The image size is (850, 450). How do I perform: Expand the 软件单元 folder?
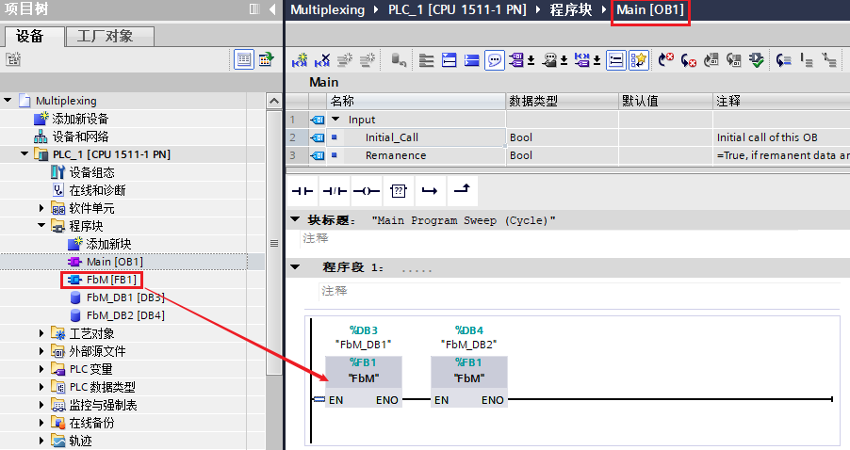point(41,208)
